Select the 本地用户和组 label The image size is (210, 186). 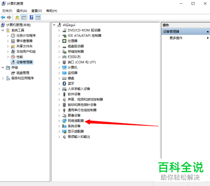tap(26, 51)
